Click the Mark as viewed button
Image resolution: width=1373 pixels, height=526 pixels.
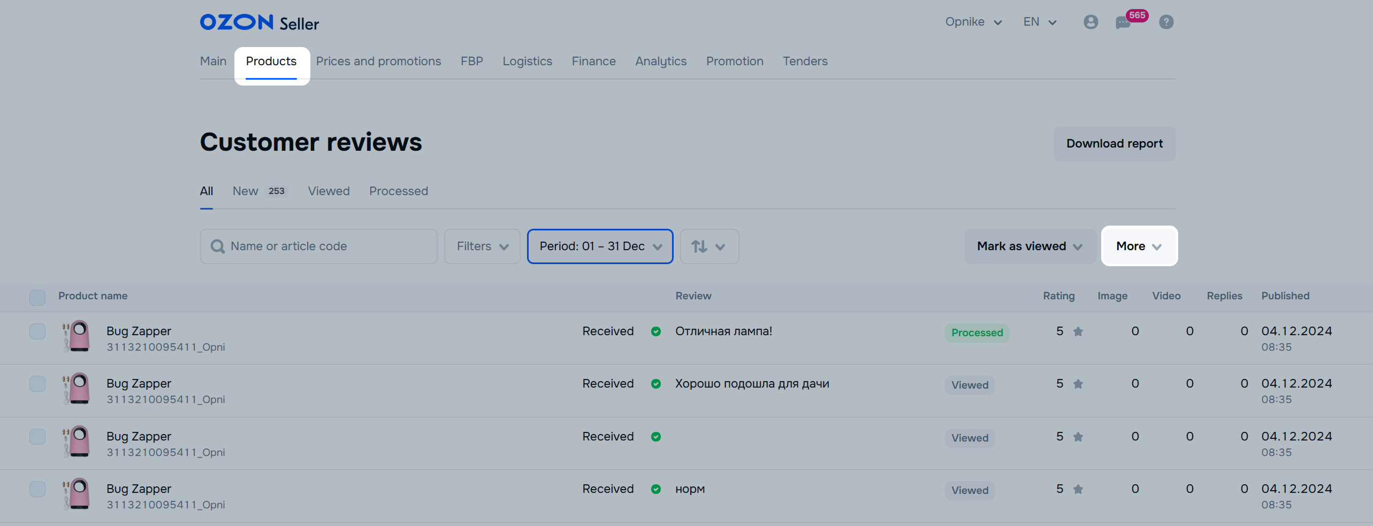pyautogui.click(x=1029, y=246)
